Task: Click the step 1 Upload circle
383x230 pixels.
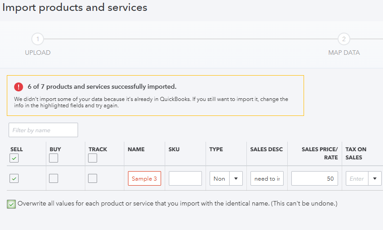Action: point(38,39)
